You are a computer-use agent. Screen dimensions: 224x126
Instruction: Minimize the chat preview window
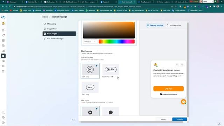tap(182, 65)
